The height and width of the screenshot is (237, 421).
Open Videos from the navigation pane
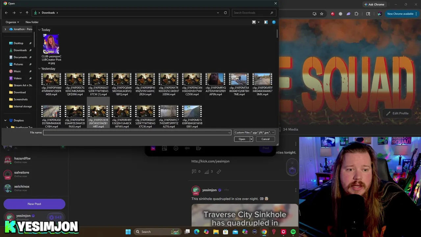pos(18,78)
